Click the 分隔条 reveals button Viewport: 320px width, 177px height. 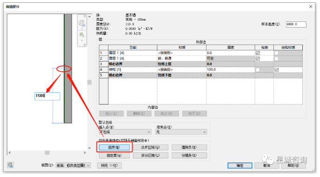(189, 156)
